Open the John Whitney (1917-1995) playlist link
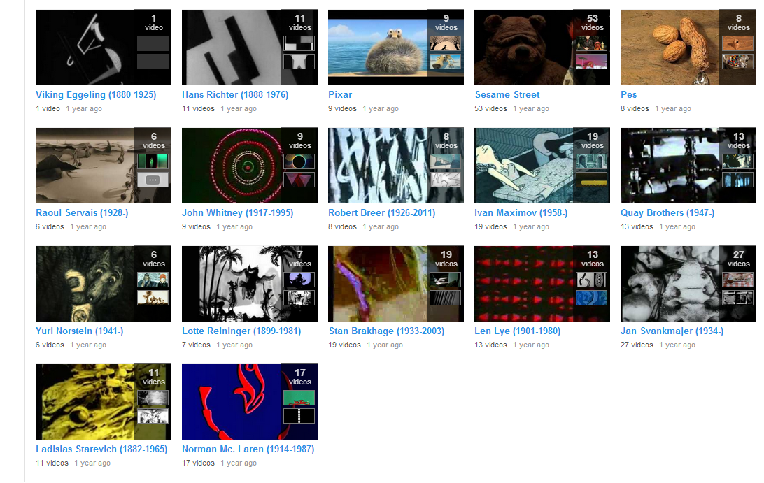Viewport: 764px width, 483px height. coord(238,213)
